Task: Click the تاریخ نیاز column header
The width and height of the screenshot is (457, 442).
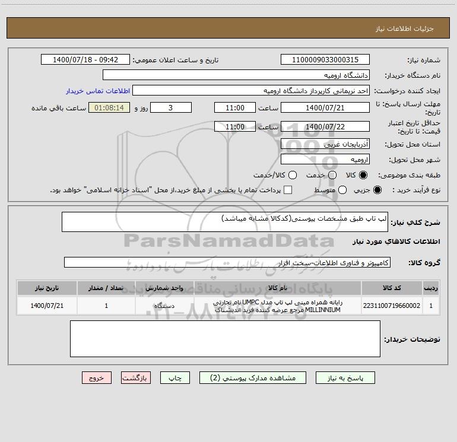Action: click(x=47, y=288)
